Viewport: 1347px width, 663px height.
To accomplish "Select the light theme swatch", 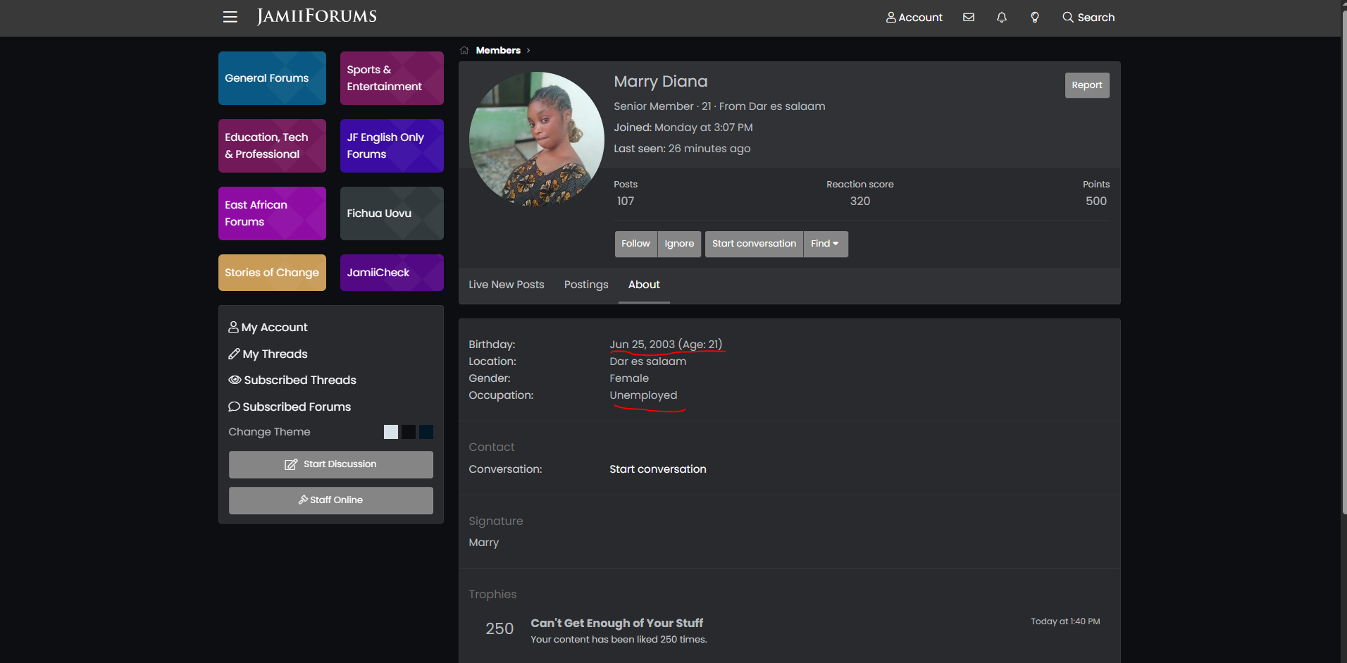I will [x=391, y=432].
